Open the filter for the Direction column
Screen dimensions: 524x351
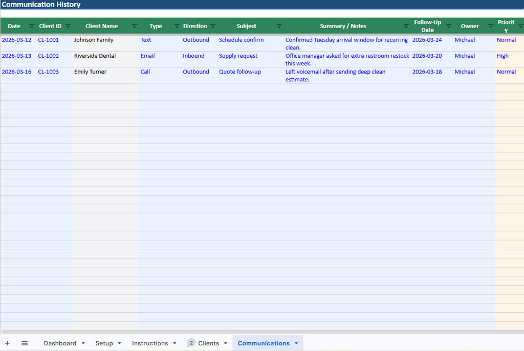coord(213,26)
